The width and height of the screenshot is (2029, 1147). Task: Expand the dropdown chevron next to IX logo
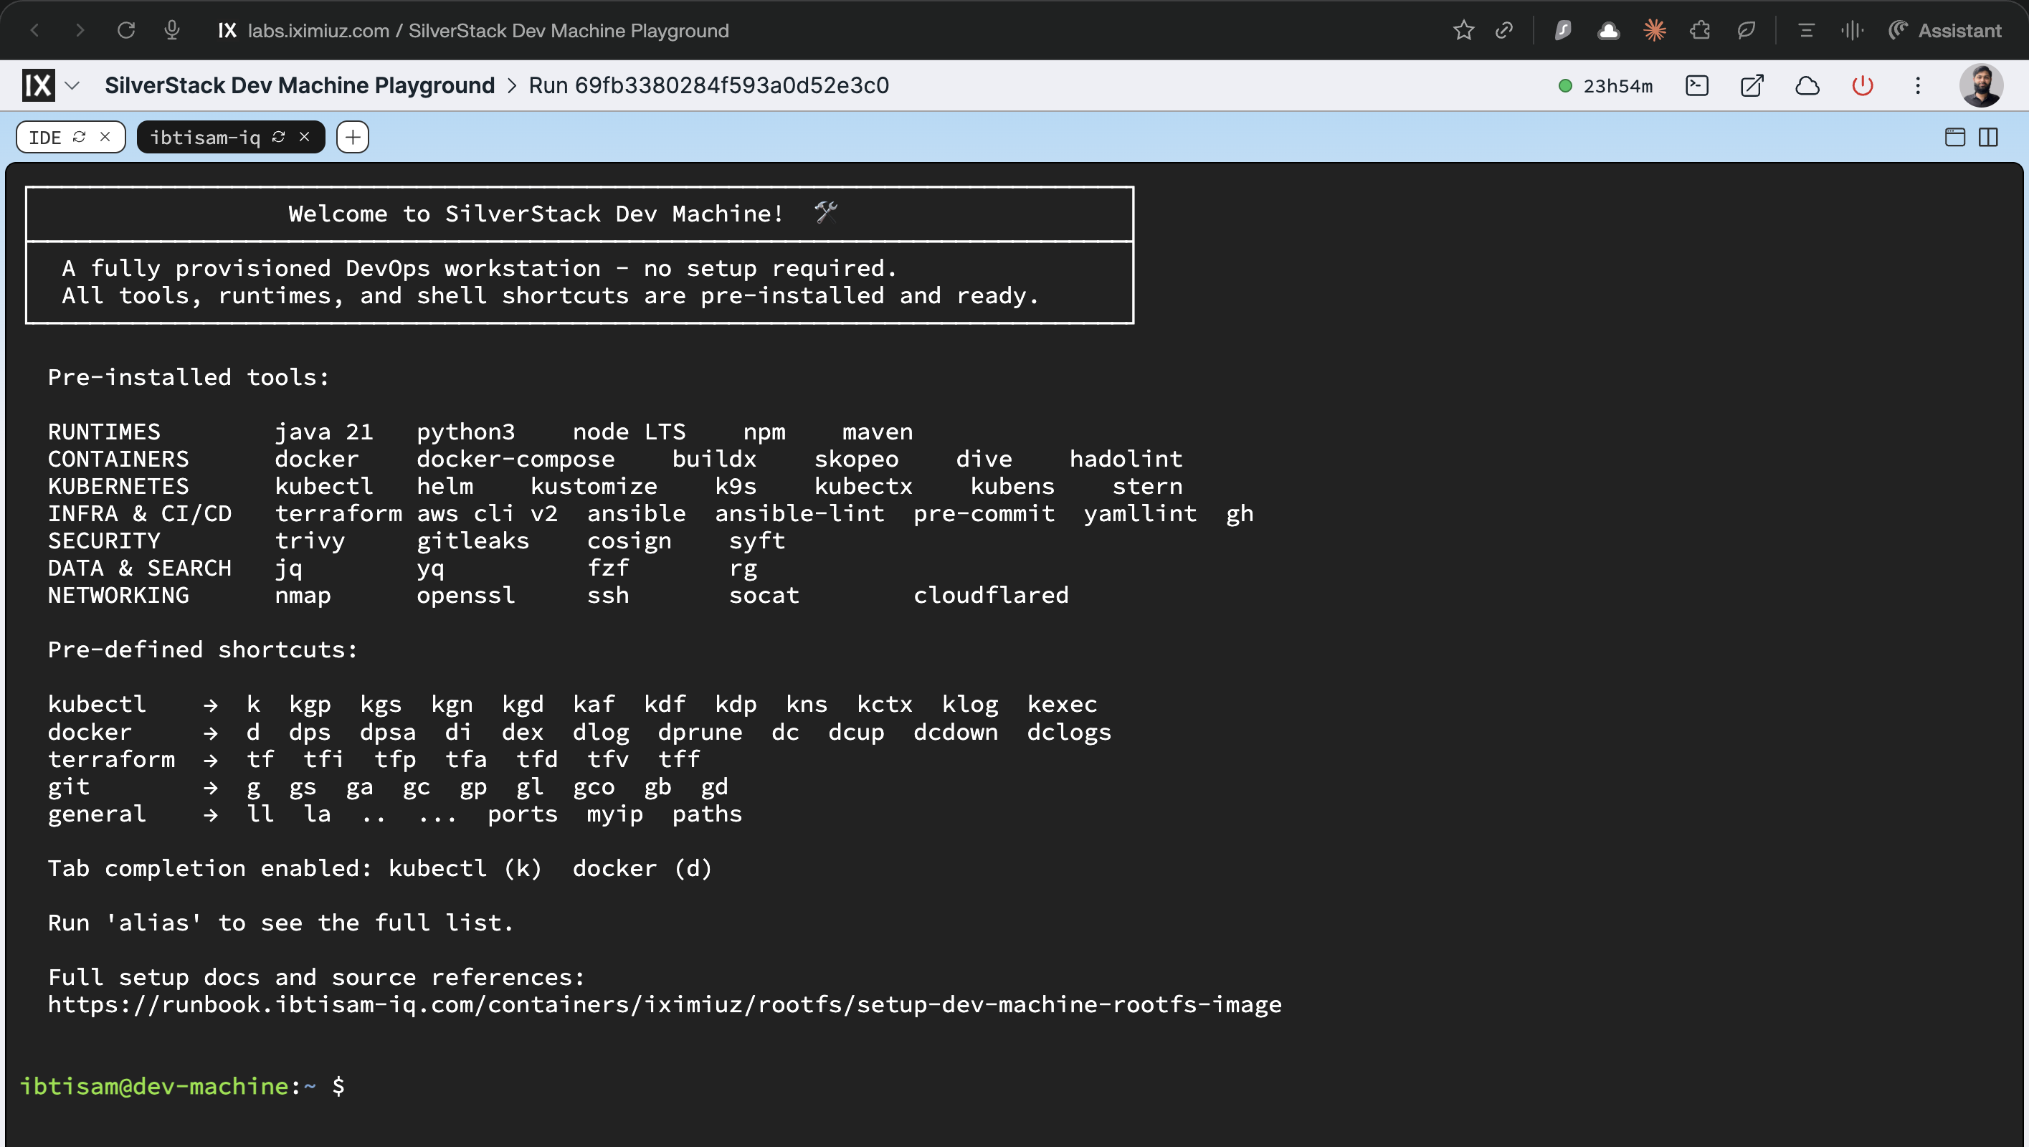72,85
